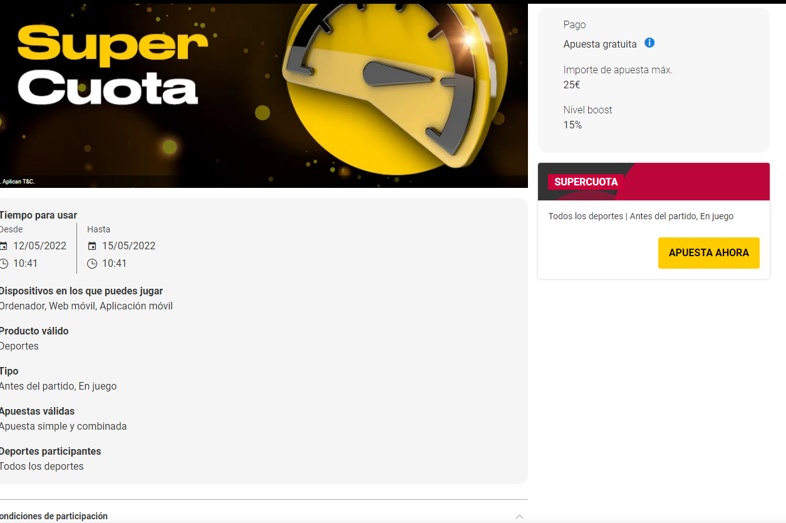786x523 pixels.
Task: Click the end date 15/05/2022
Action: point(128,246)
